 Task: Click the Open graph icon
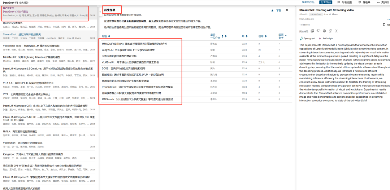[x=301, y=38]
